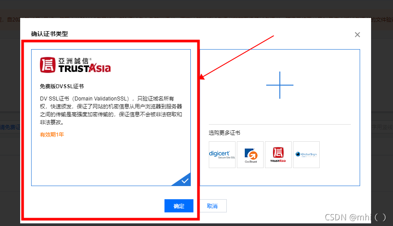Click the 确认证书类型 dialog title
393x226 pixels.
click(x=50, y=34)
